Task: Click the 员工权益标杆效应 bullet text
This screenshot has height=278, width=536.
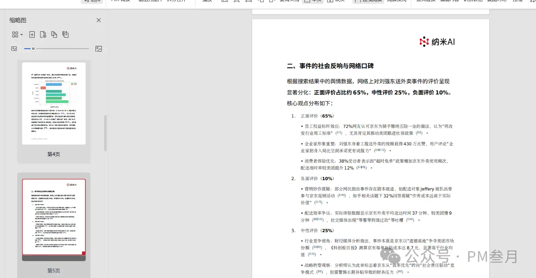Action: pos(377,130)
